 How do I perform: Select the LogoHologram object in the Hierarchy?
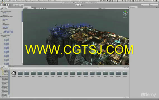(x=6, y=24)
